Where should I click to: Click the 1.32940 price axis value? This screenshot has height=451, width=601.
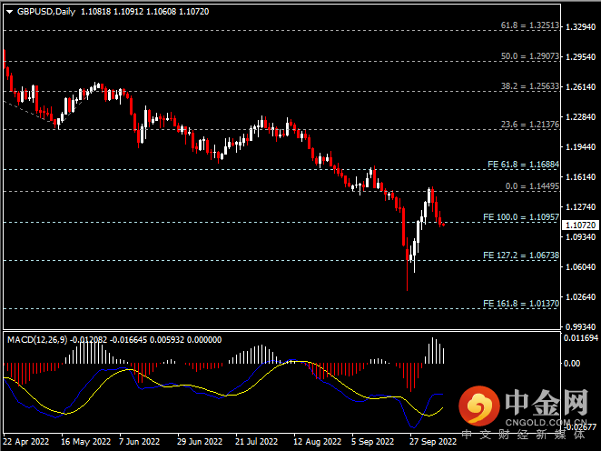pos(580,27)
